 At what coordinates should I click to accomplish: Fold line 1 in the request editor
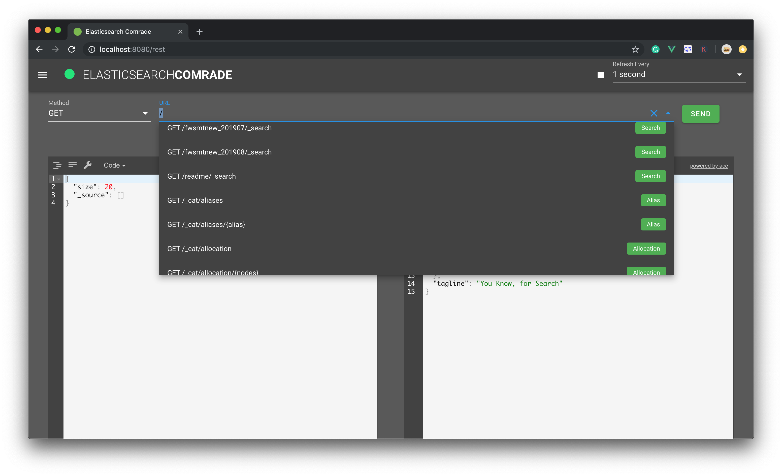[59, 179]
